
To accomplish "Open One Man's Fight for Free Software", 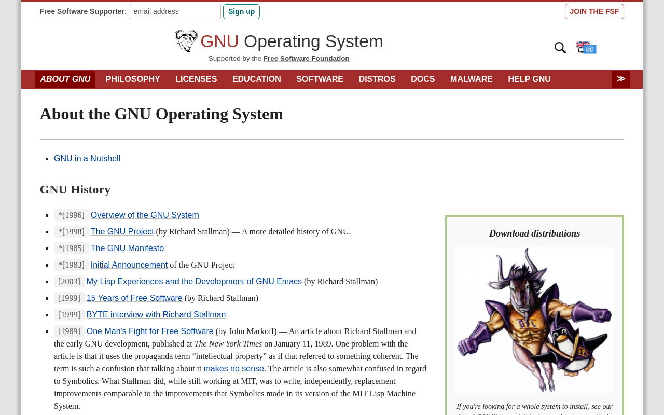I will click(x=150, y=331).
